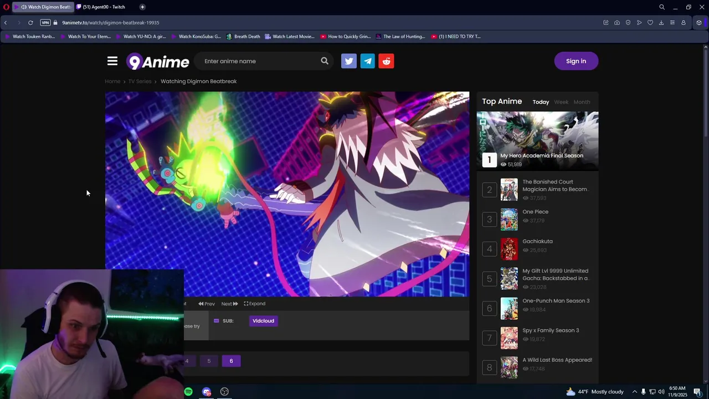The width and height of the screenshot is (709, 399).
Task: Go back to the previous page
Action: [x=6, y=23]
